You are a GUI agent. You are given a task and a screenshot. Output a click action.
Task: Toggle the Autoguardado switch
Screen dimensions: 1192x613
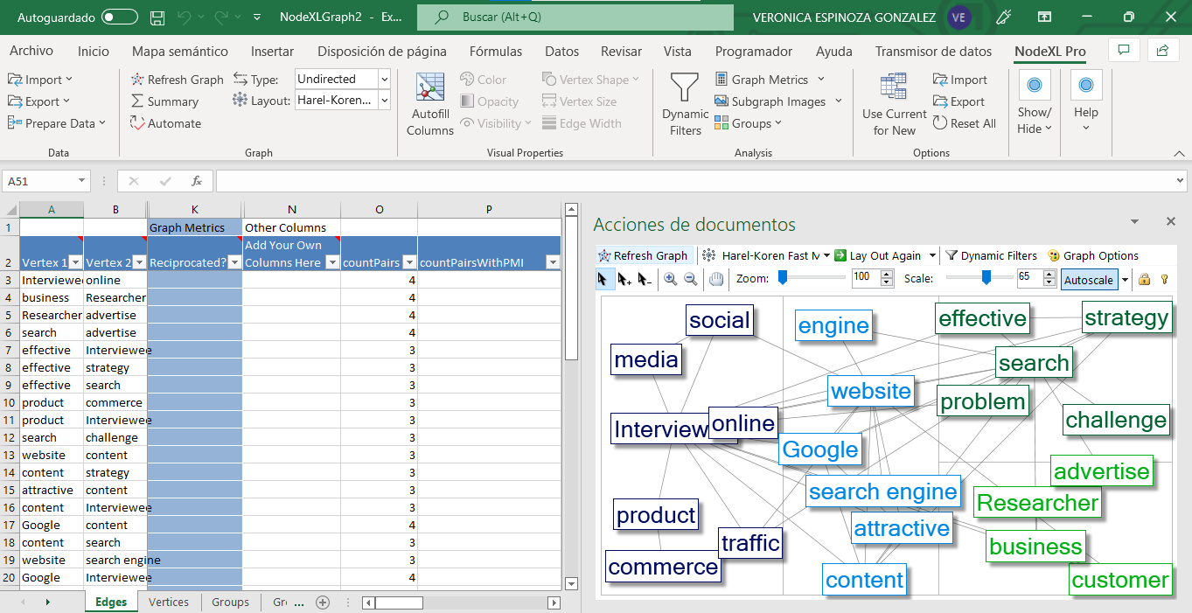click(120, 17)
